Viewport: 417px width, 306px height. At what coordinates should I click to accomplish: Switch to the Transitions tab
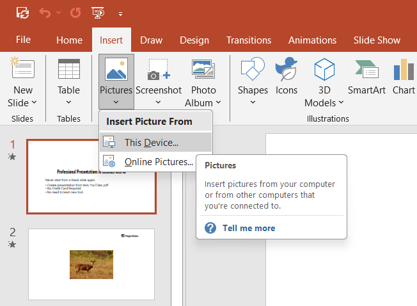[249, 40]
